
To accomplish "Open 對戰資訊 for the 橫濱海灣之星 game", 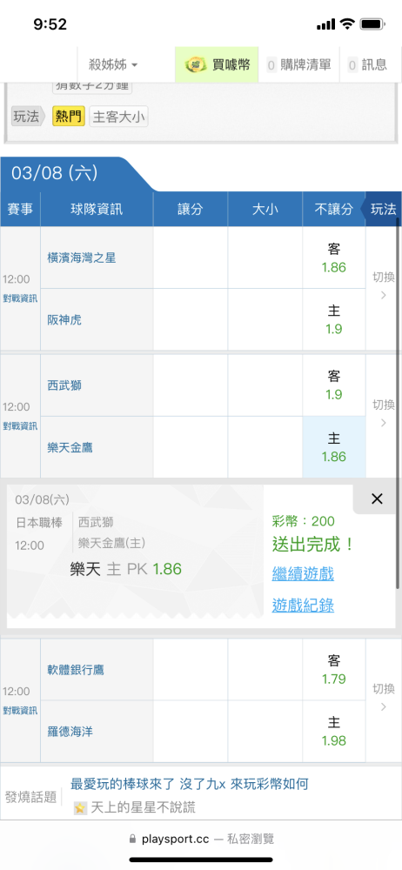I will coord(20,298).
